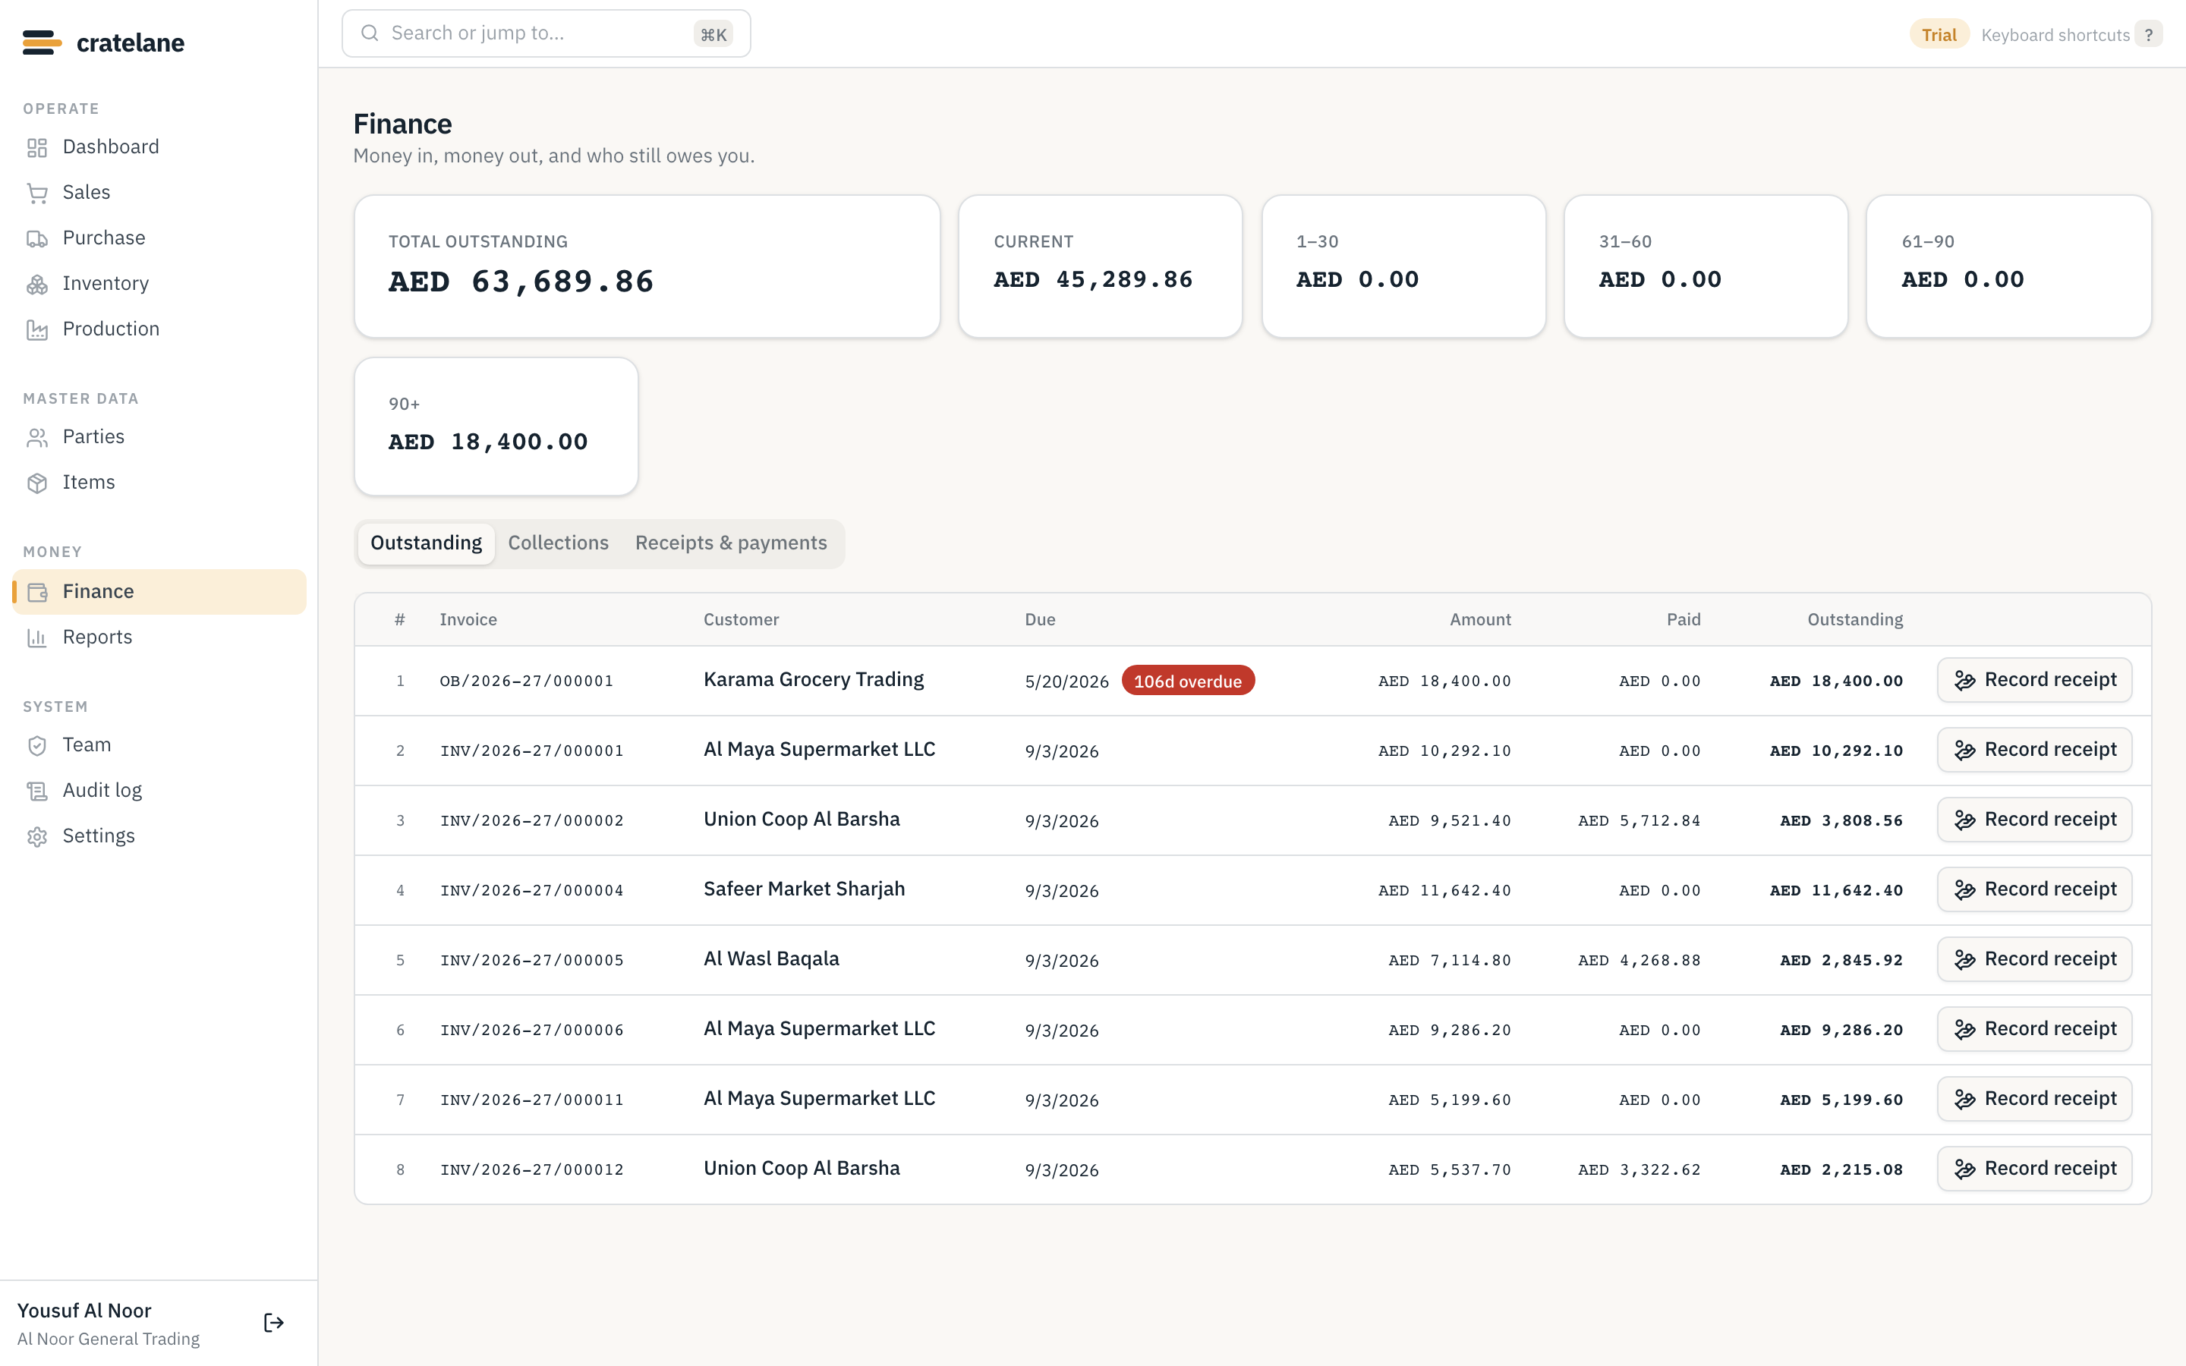Screen dimensions: 2186x1366
Task: Open Parties master data
Action: pyautogui.click(x=160, y=436)
